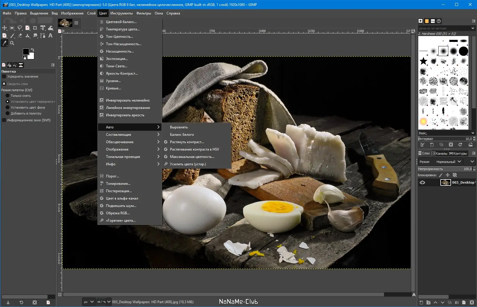Choose 'Баланс белого' from Auto submenu
Screen dimensions: 477x307
(x=182, y=135)
